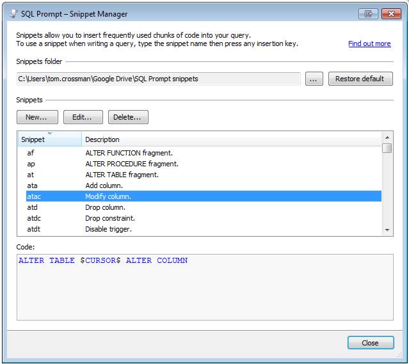
Task: Select the atdc snippet row
Action: pos(204,218)
